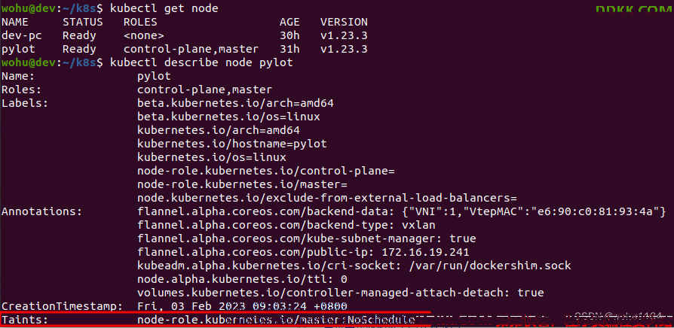This screenshot has width=674, height=328.
Task: Click the ROLES column header
Action: (x=140, y=22)
